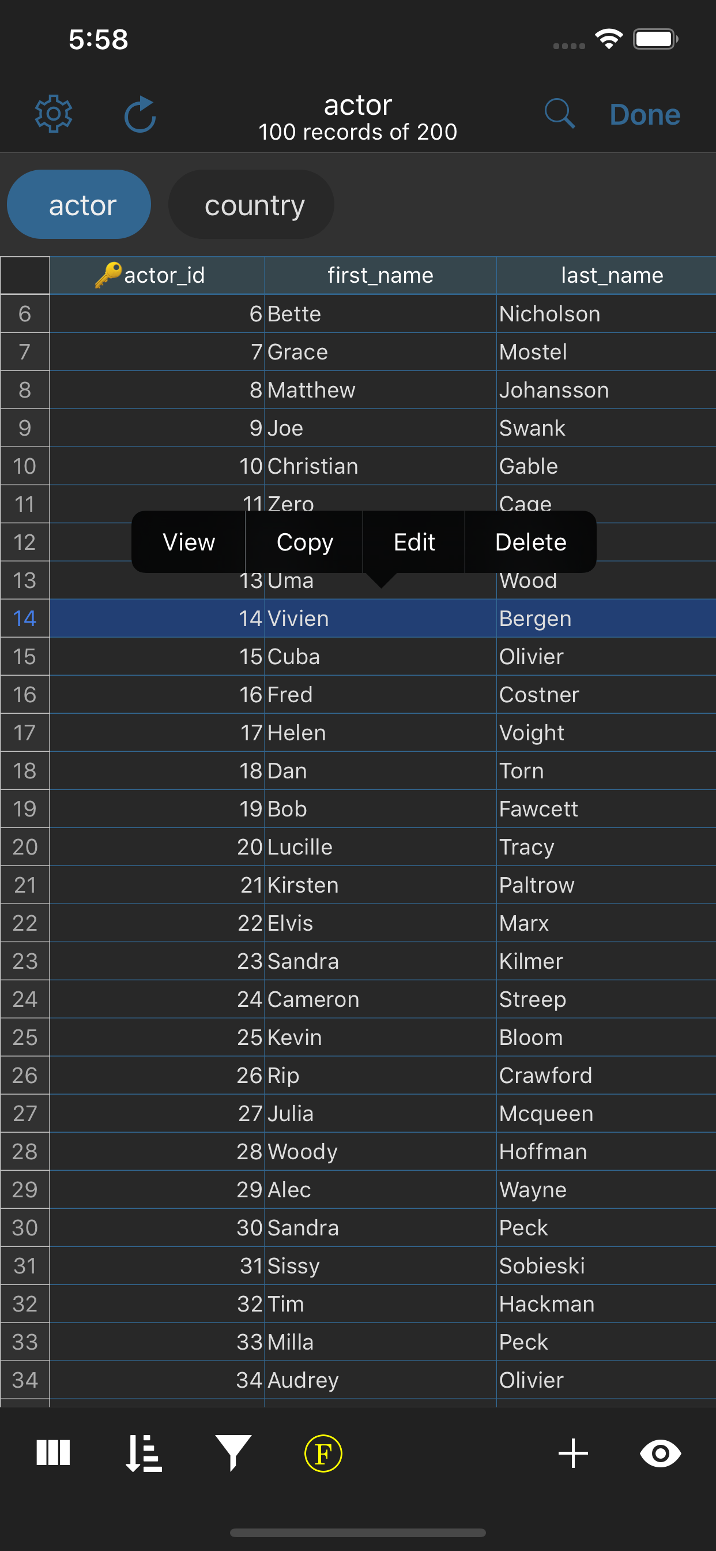Tap the key icon beside actor_id
Viewport: 716px width, 1551px height.
107,275
